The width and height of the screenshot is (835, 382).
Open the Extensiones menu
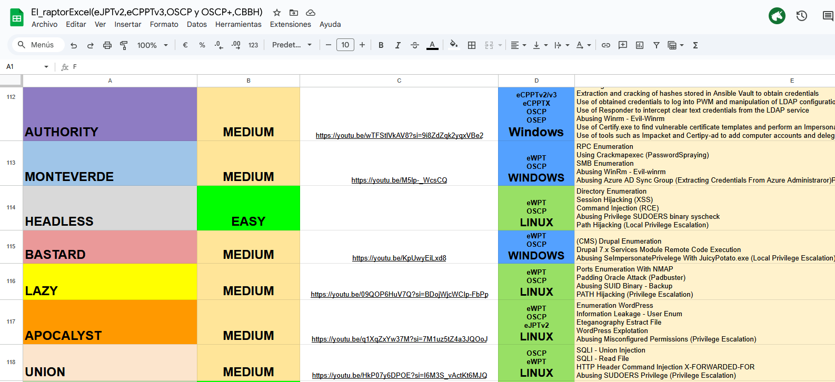[290, 24]
